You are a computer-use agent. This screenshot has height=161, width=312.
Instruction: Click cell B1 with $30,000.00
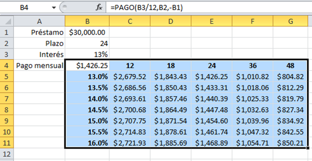(x=87, y=32)
